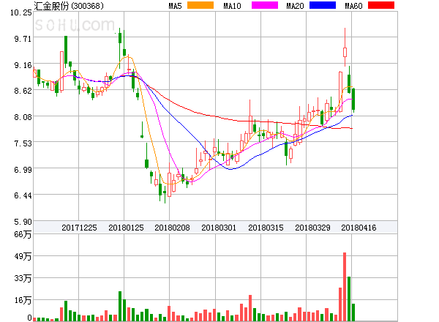Click the tallest red volume bar

[345, 287]
